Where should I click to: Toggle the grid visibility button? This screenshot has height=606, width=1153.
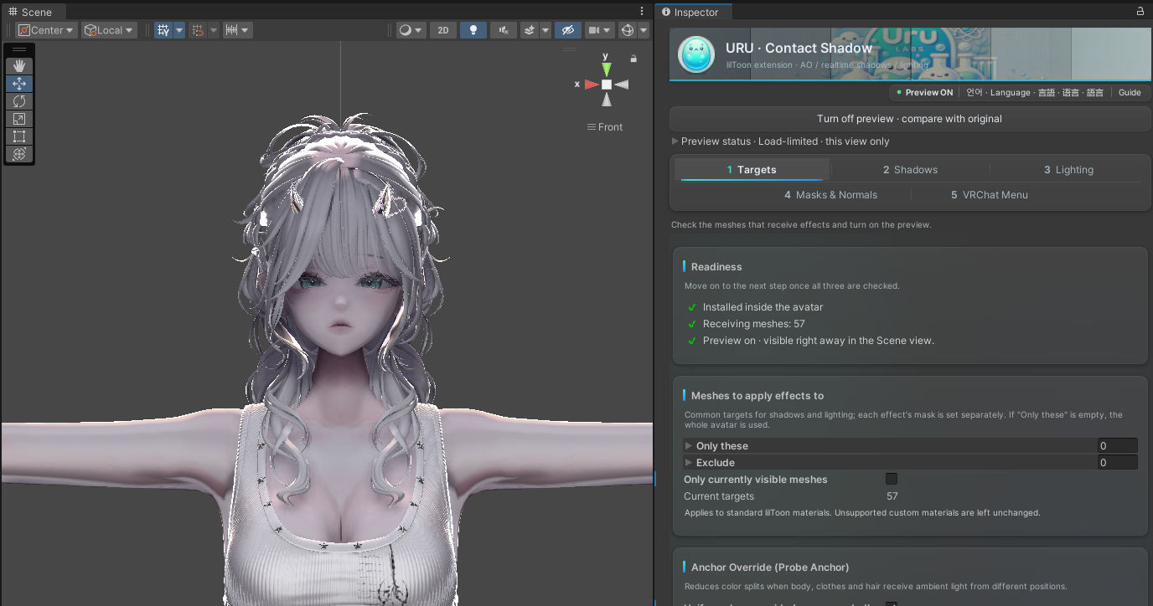(163, 30)
